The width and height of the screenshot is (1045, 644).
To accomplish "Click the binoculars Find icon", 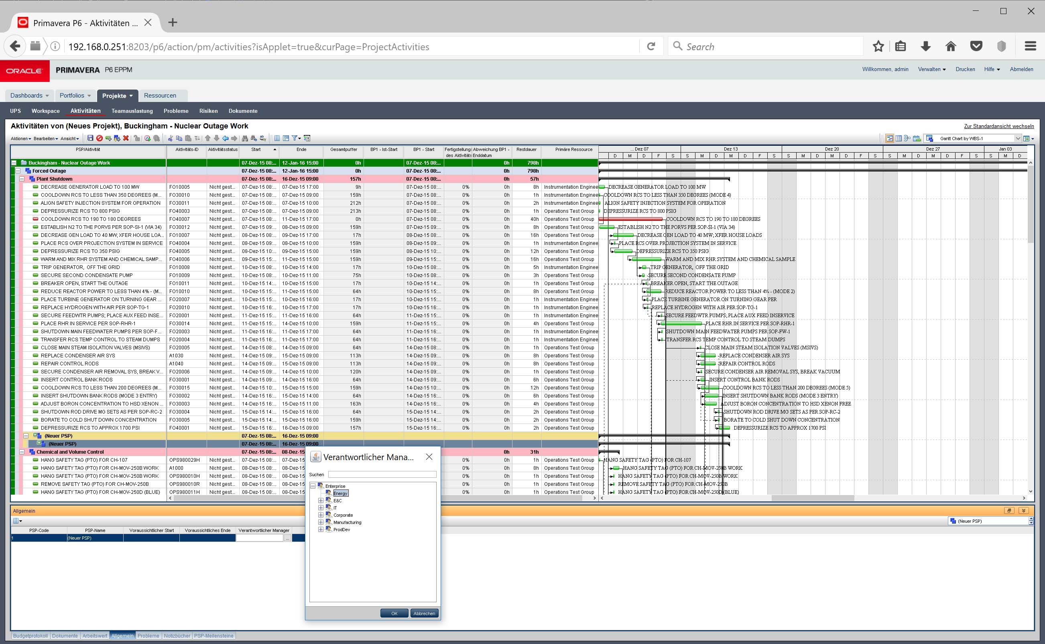I will point(245,138).
